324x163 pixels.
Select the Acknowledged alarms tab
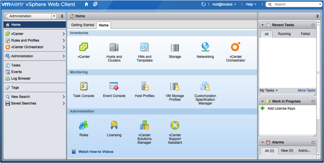[x=304, y=150]
